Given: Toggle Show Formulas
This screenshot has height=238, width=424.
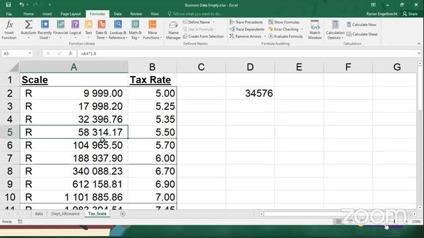Looking at the screenshot, I should coord(284,22).
